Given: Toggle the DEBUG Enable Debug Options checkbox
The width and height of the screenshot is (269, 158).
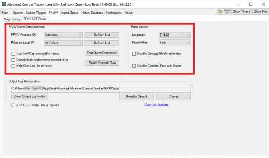Looking at the screenshot, I should (14, 105).
